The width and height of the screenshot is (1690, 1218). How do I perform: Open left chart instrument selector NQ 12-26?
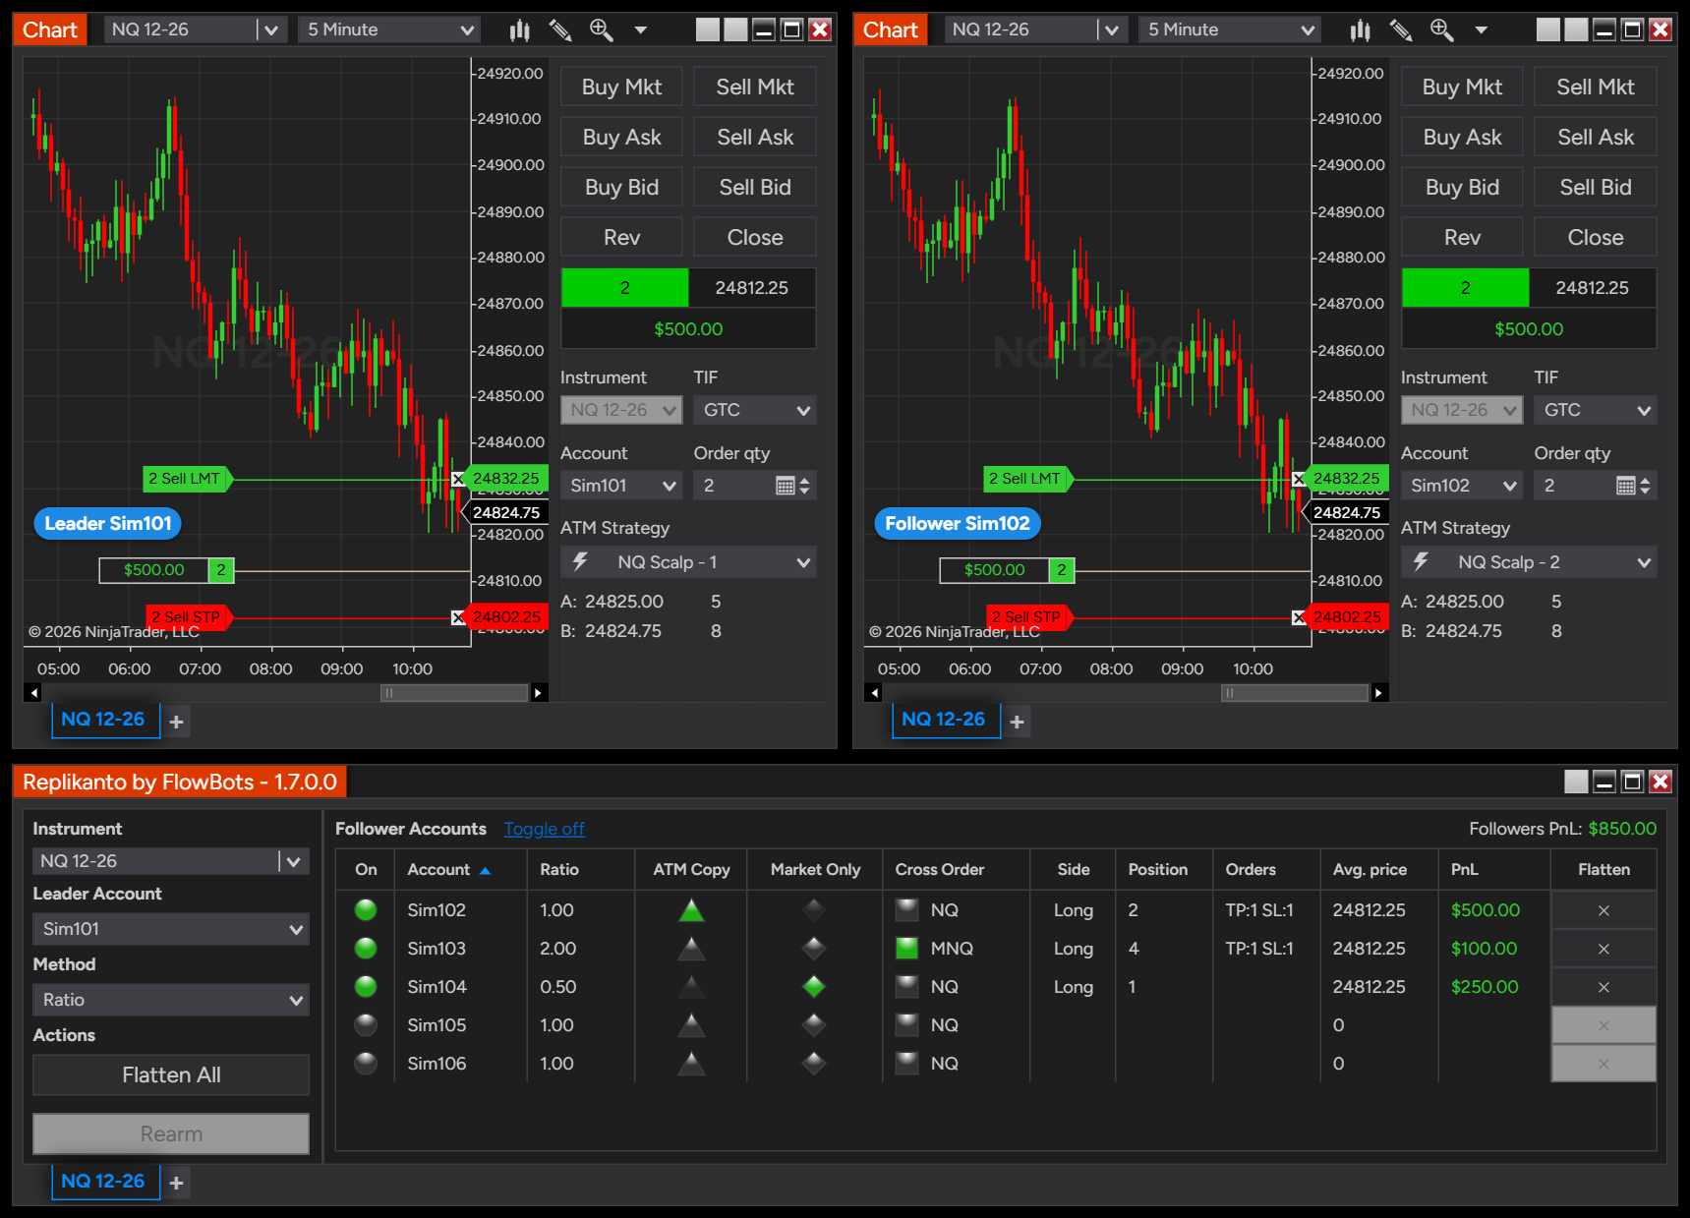196,29
